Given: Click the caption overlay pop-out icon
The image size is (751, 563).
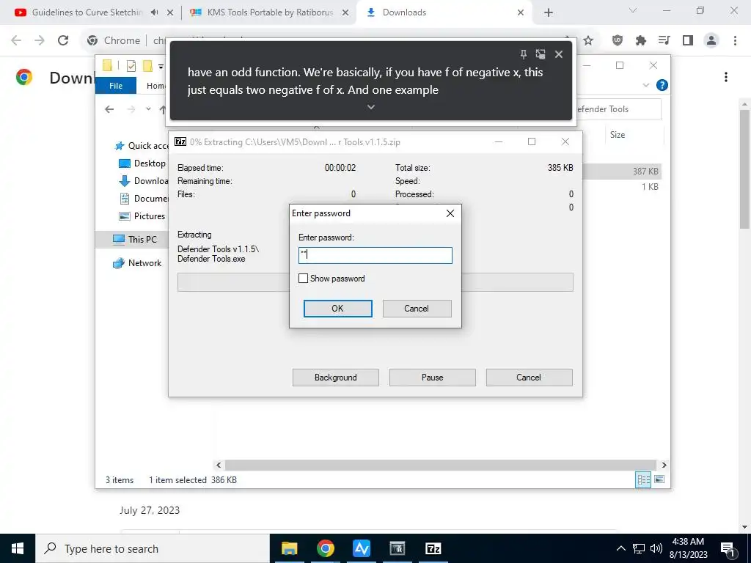Looking at the screenshot, I should point(541,54).
